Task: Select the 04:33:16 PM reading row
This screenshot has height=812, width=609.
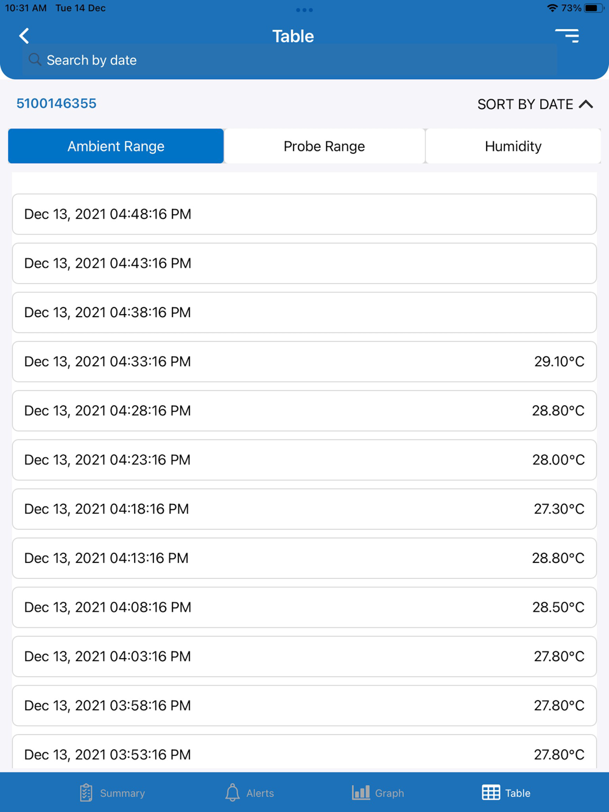Action: click(304, 362)
